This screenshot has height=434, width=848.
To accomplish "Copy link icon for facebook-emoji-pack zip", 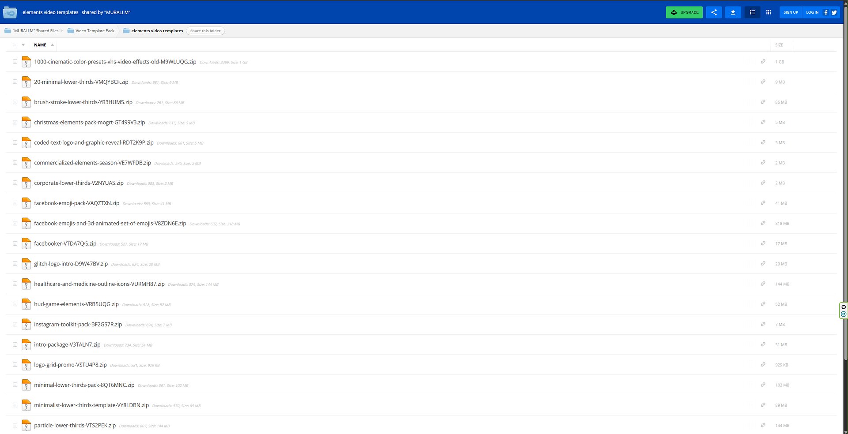I will tap(763, 203).
